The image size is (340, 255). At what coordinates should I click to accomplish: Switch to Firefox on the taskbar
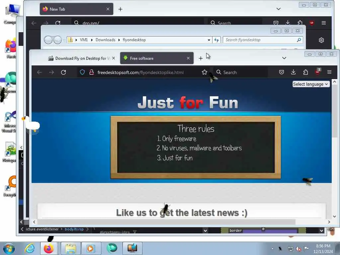pyautogui.click(x=49, y=248)
